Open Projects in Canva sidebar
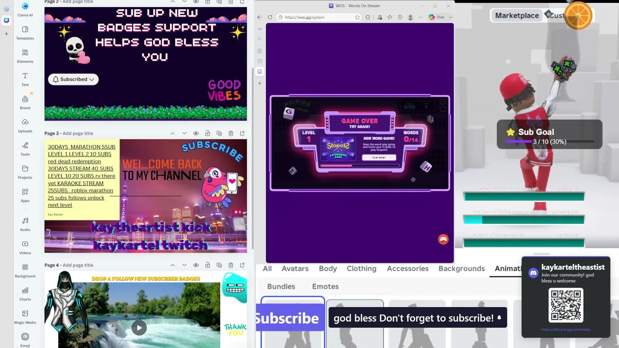The image size is (619, 348). (25, 172)
